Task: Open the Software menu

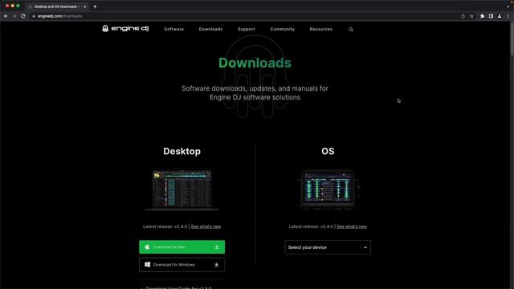Action: pyautogui.click(x=174, y=29)
